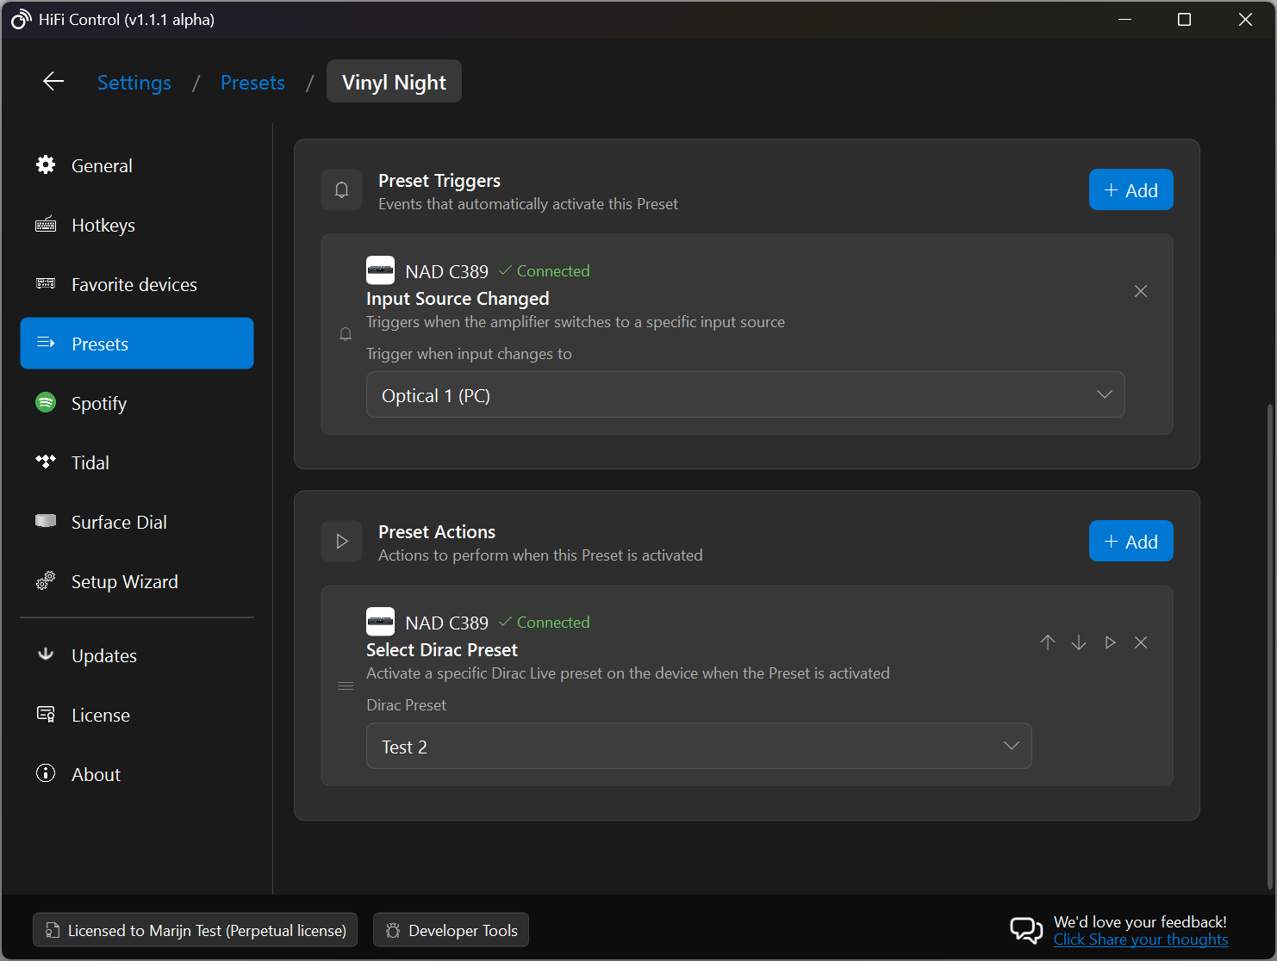Open the Dirac Preset Test 2 dropdown
This screenshot has width=1277, height=961.
click(x=698, y=746)
